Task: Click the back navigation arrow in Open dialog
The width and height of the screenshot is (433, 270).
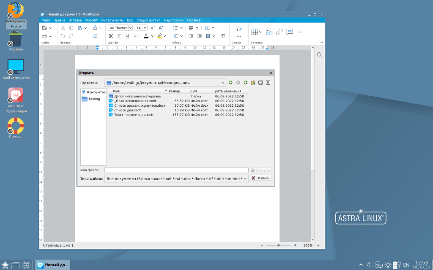Action: tap(230, 83)
